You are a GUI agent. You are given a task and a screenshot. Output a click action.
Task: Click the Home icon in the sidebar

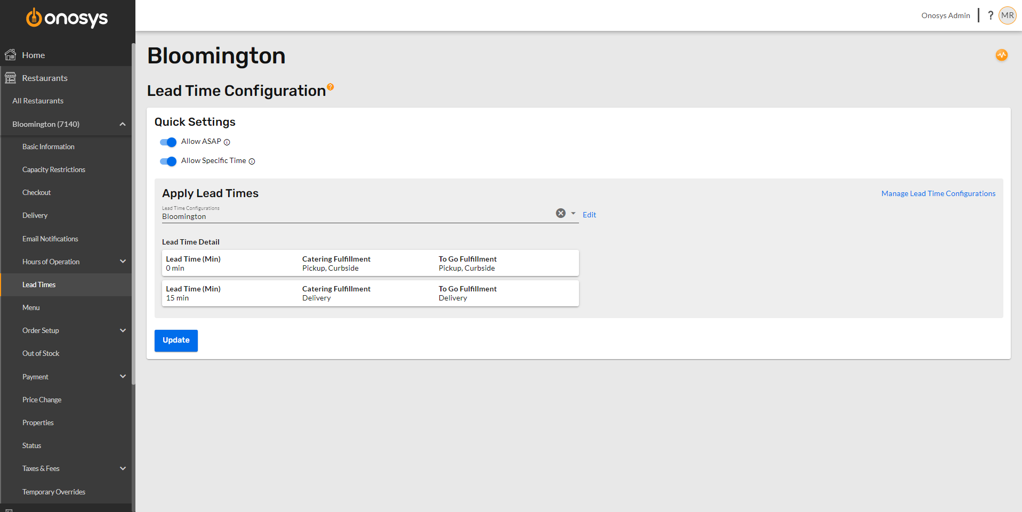[11, 54]
